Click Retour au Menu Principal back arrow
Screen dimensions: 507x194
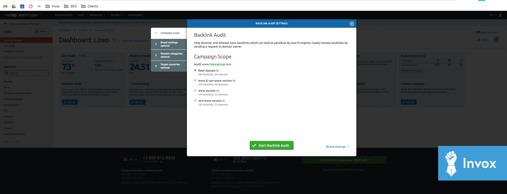pyautogui.click(x=6, y=24)
